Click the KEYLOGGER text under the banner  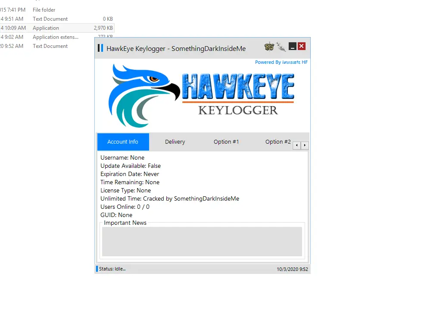coord(237,111)
